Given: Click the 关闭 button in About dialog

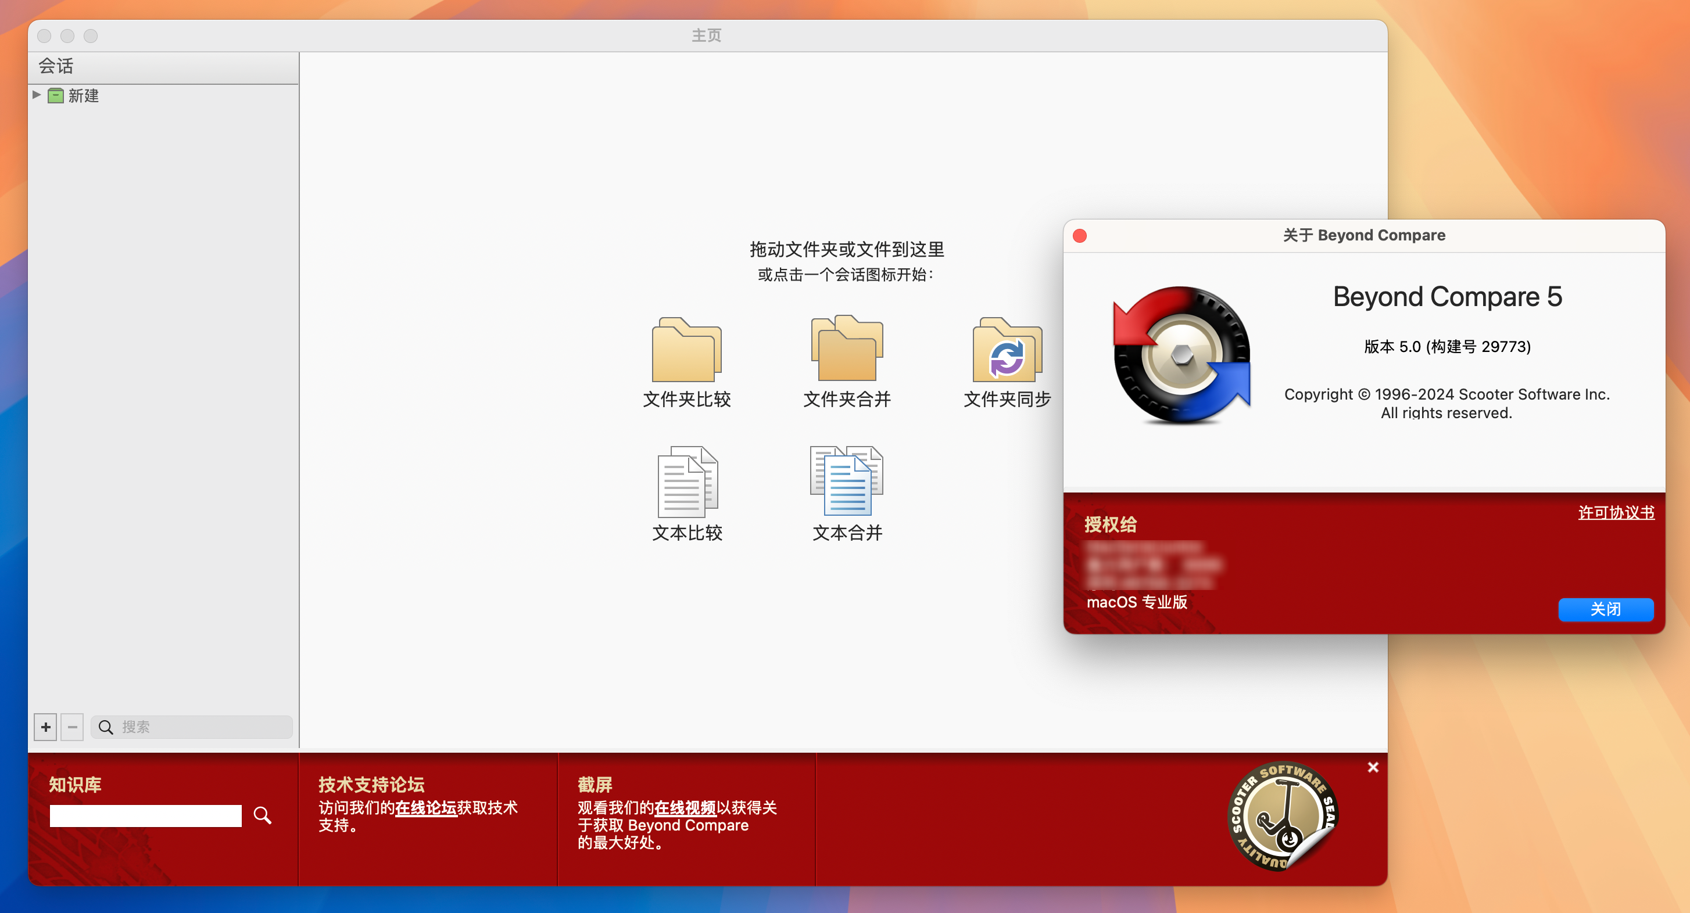Looking at the screenshot, I should [1605, 609].
